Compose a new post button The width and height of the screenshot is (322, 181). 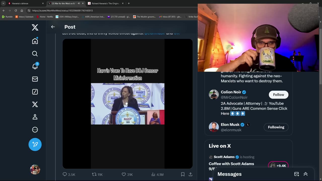[35, 144]
